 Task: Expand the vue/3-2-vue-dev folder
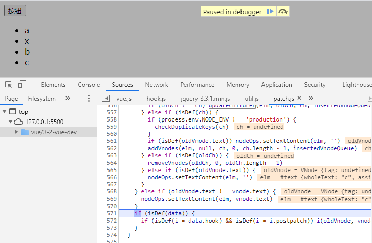tap(16, 132)
